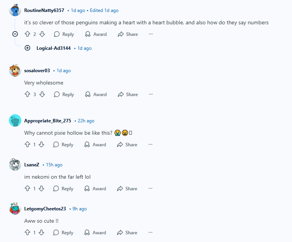Share the LetgomyCheetos23 comment
Image resolution: width=292 pixels, height=242 pixels.
(127, 232)
